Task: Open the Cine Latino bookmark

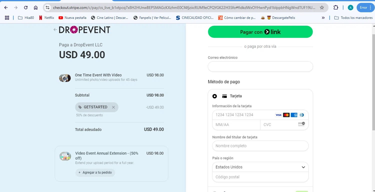Action: coord(110,18)
